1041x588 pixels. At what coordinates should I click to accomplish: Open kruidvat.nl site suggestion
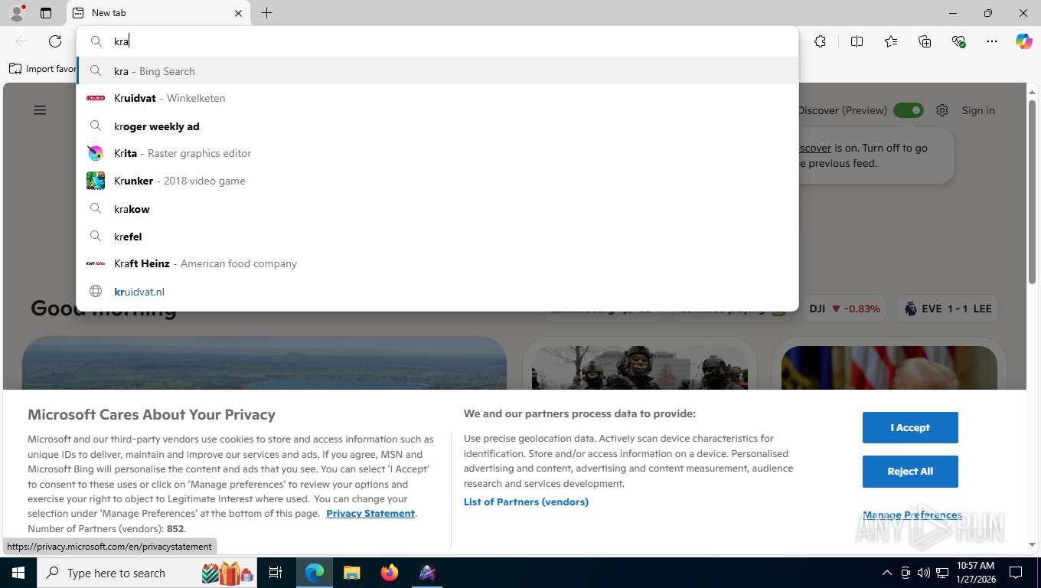pos(437,292)
